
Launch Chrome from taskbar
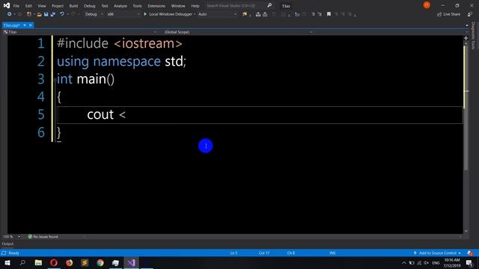tap(100, 262)
